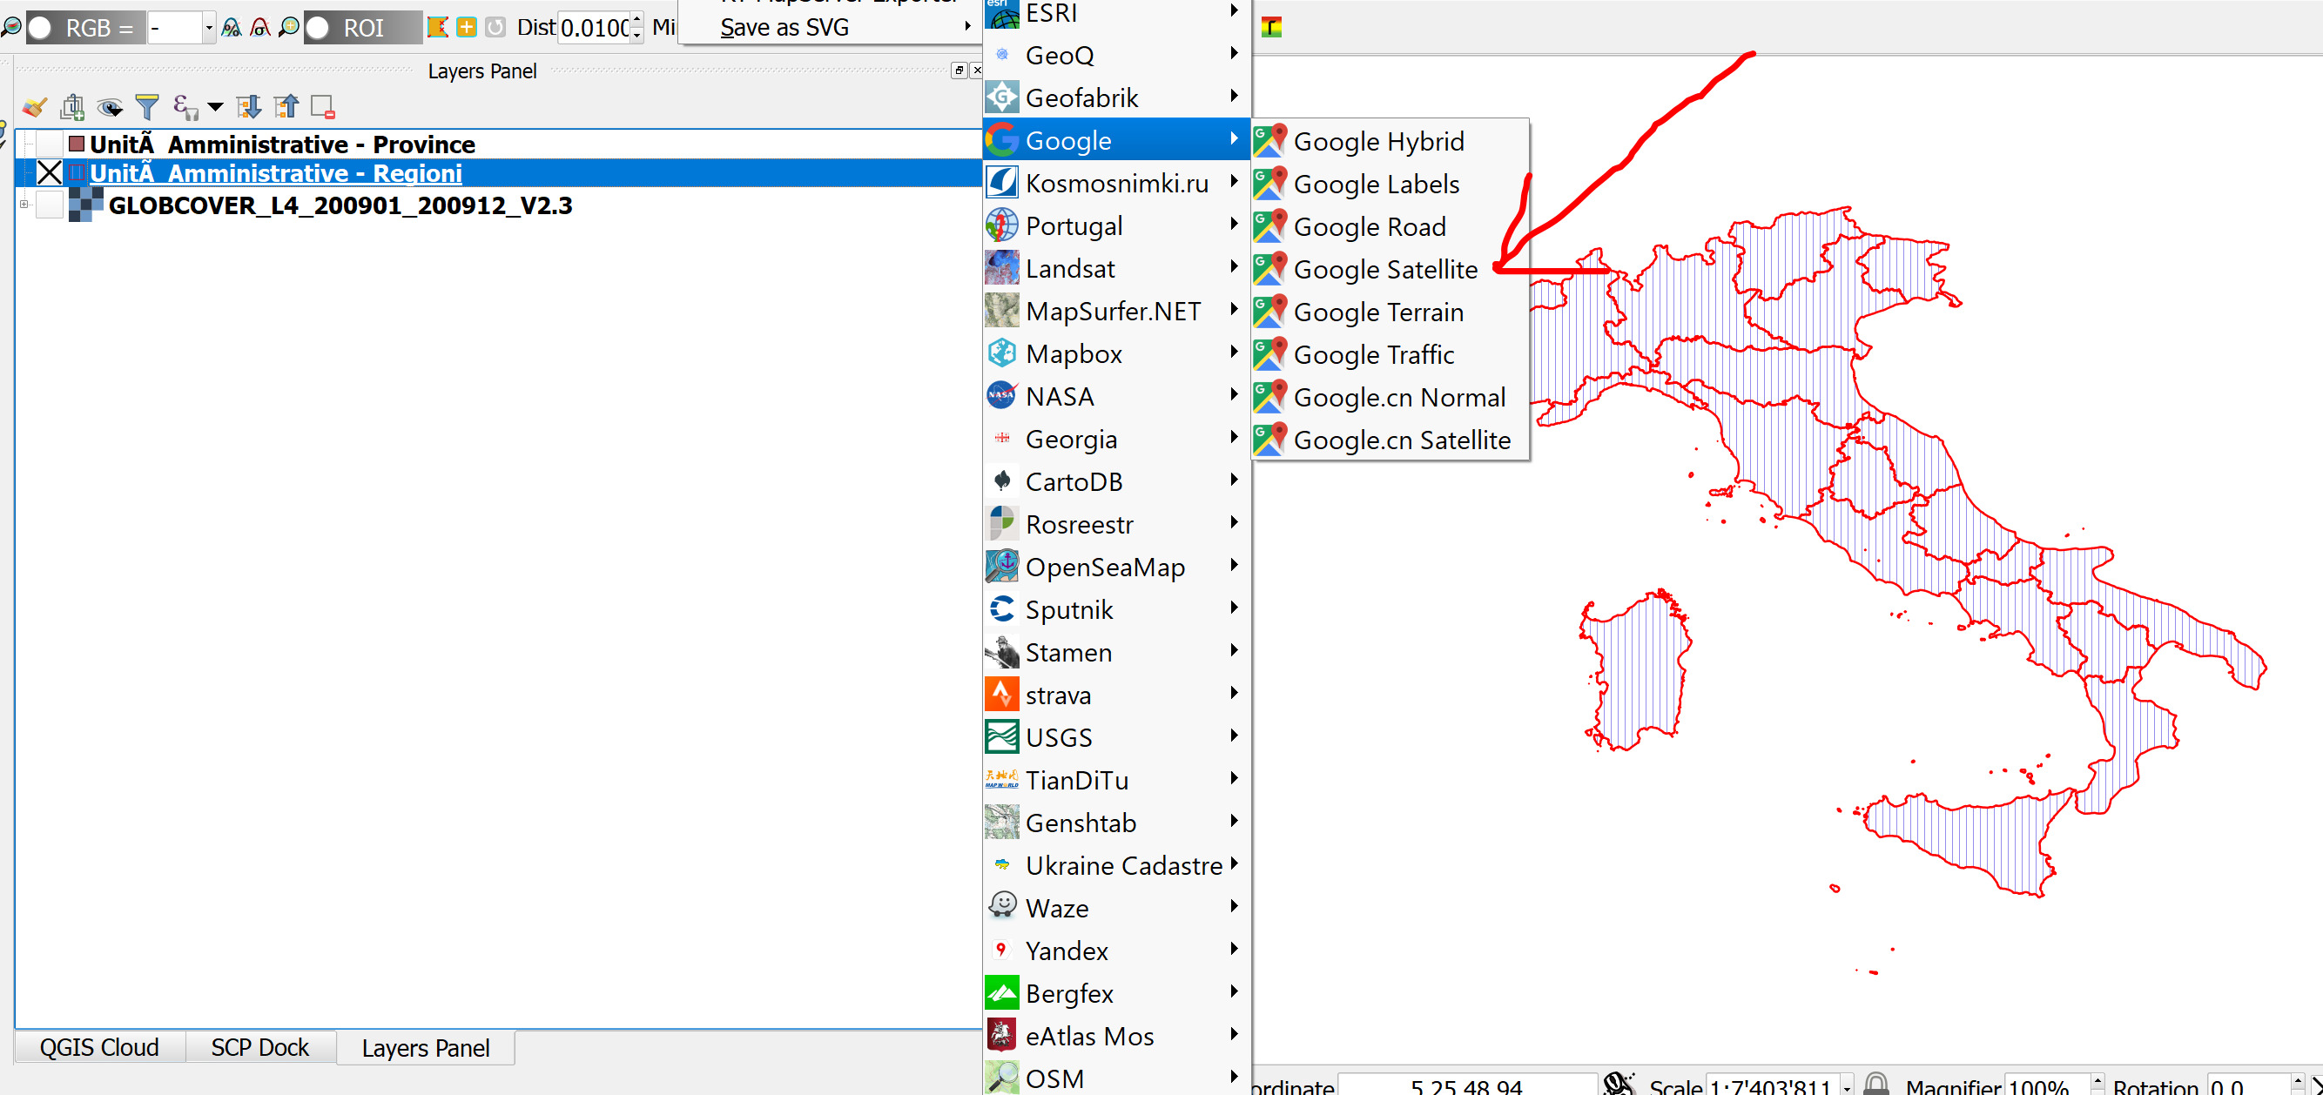This screenshot has height=1095, width=2323.
Task: Click the Collapse All layers icon
Action: coord(286,107)
